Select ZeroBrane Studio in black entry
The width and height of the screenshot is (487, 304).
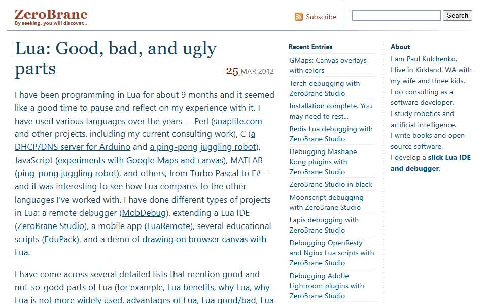[330, 184]
